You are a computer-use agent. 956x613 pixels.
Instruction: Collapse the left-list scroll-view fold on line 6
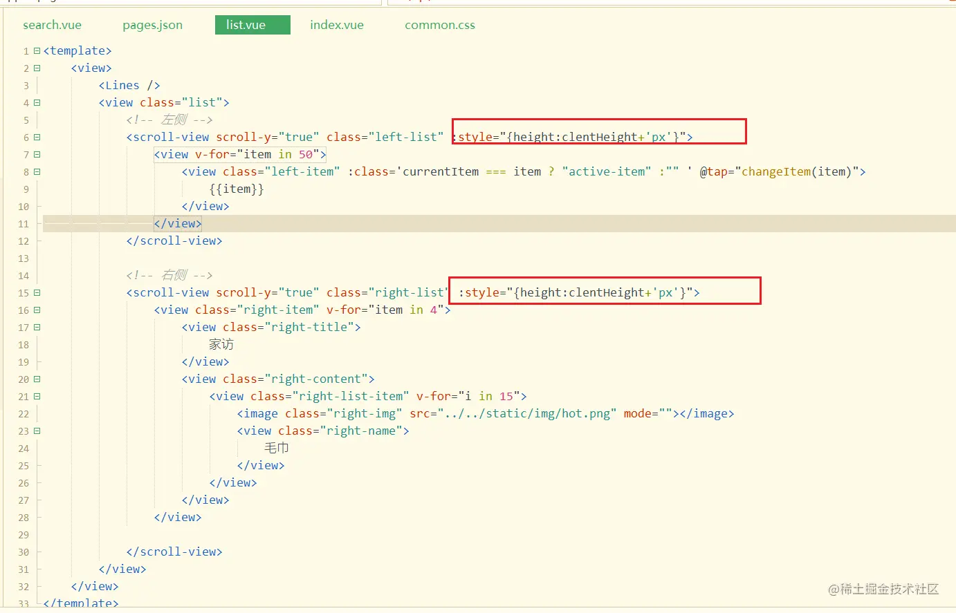tap(37, 137)
